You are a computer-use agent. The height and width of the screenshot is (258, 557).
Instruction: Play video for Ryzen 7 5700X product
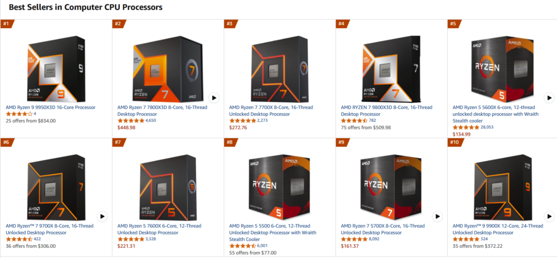tap(437, 216)
